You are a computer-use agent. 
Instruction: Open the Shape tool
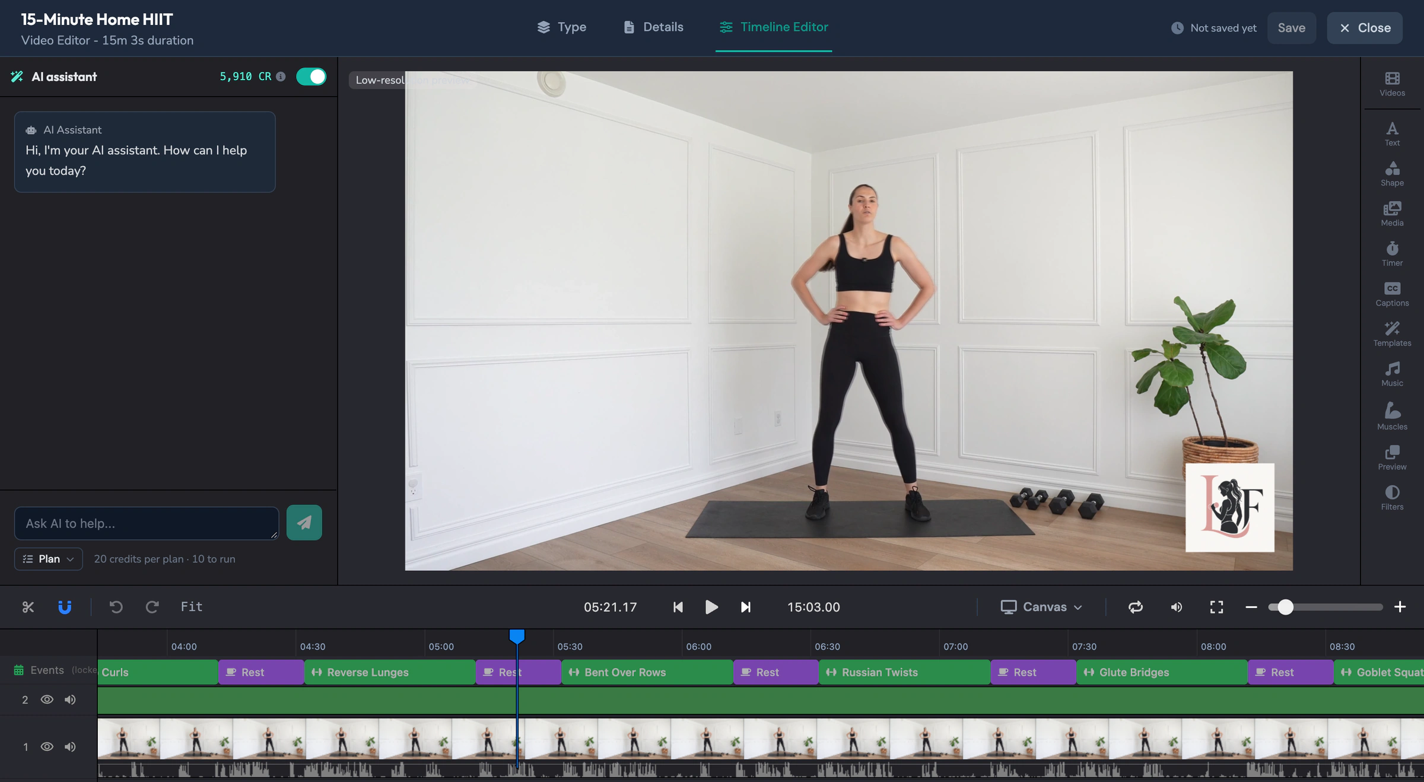[x=1392, y=174]
